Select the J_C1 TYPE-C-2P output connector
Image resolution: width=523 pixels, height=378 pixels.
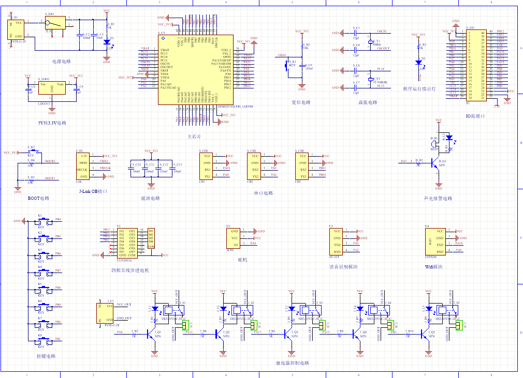pos(105,313)
